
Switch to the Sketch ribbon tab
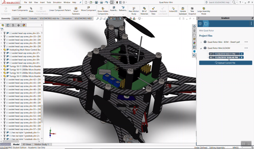click(x=24, y=18)
